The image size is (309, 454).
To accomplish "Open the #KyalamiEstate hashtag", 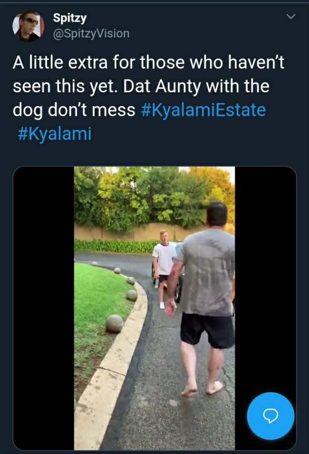I will (203, 110).
